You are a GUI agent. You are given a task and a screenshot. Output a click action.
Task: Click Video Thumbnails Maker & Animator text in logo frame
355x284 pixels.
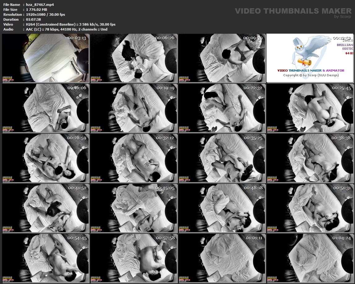point(311,70)
